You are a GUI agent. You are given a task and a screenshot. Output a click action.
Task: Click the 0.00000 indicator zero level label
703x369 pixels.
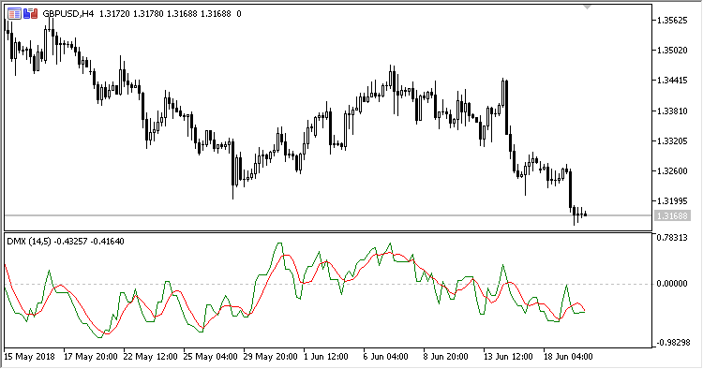[672, 284]
